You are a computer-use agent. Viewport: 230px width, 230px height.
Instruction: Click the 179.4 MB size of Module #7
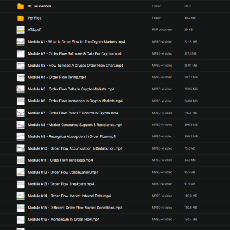[190, 113]
